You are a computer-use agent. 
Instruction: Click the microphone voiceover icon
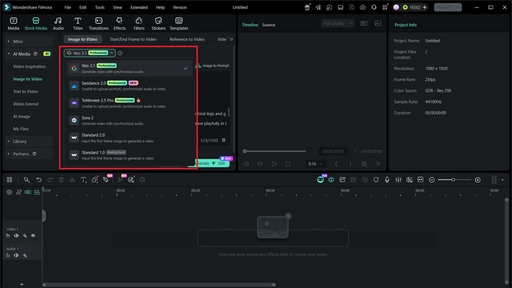coord(387,179)
